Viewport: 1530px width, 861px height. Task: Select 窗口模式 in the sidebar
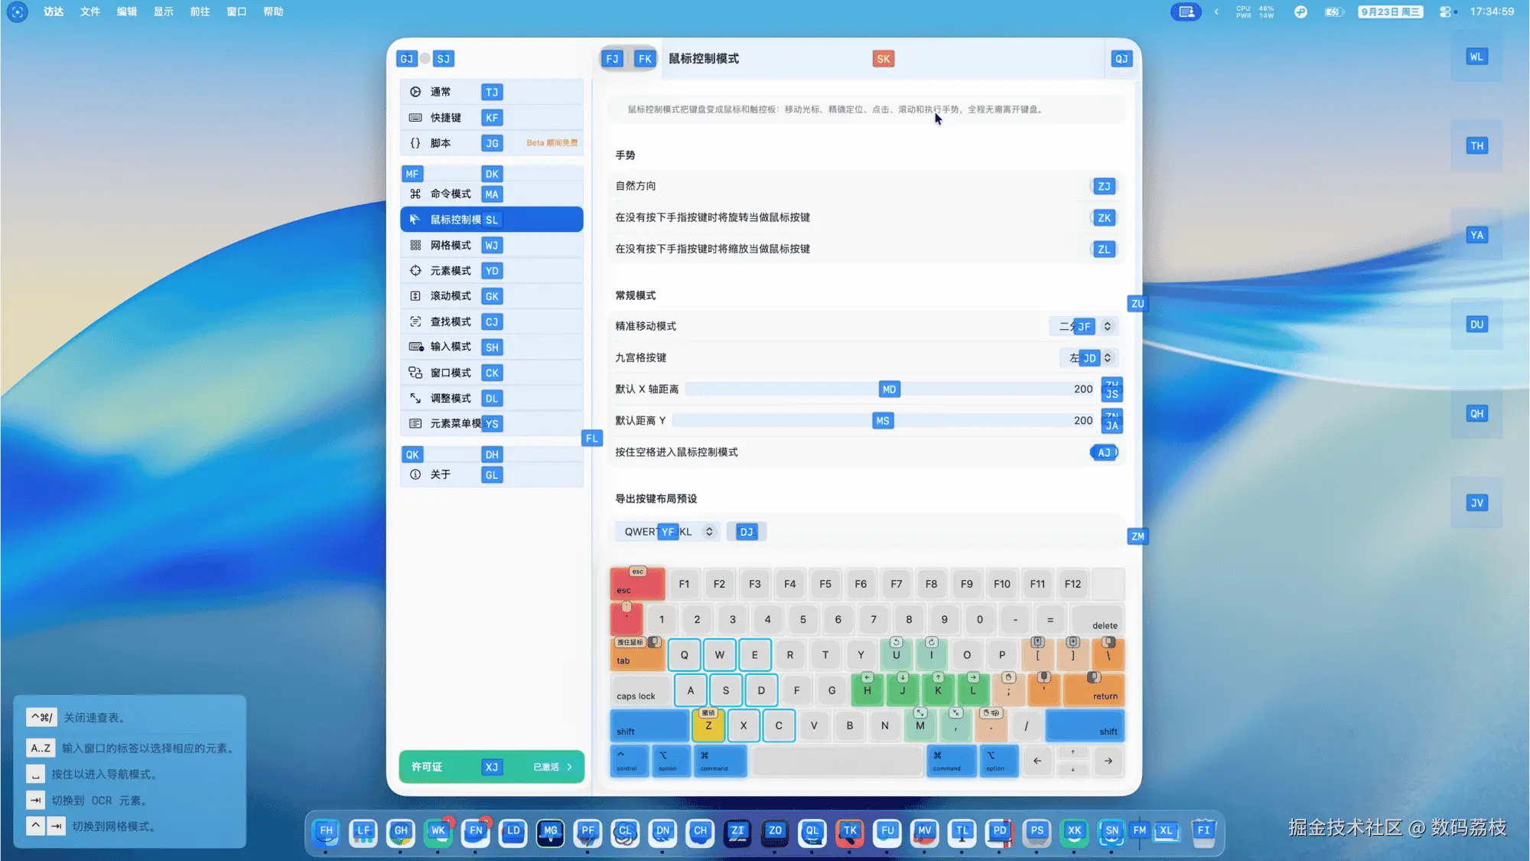491,373
